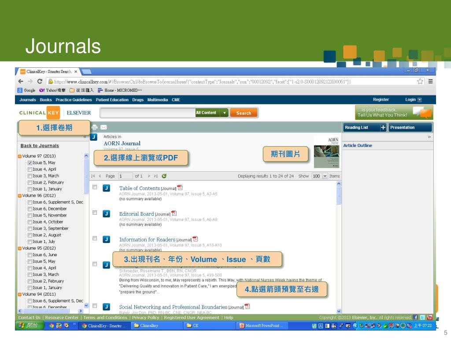Click the Twitter icon in the footer

tap(422, 317)
